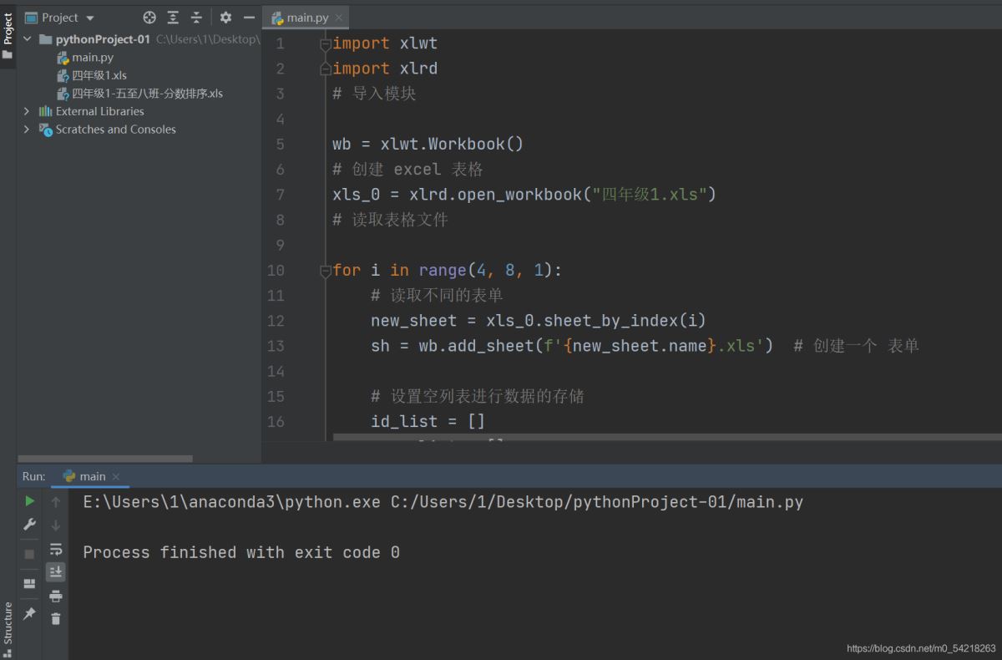This screenshot has height=660, width=1002.
Task: Pin the Run tab with pin icon
Action: point(30,612)
